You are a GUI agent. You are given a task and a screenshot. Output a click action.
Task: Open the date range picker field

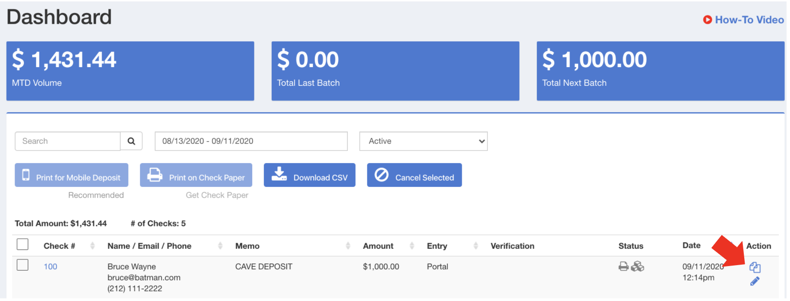click(251, 141)
